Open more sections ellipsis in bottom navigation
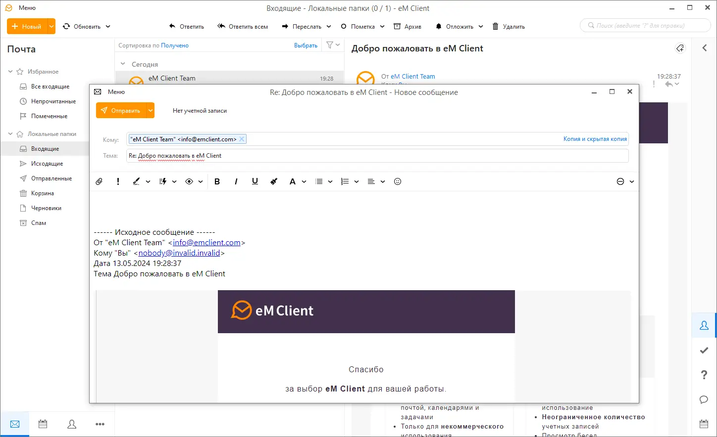717x437 pixels. pyautogui.click(x=100, y=424)
